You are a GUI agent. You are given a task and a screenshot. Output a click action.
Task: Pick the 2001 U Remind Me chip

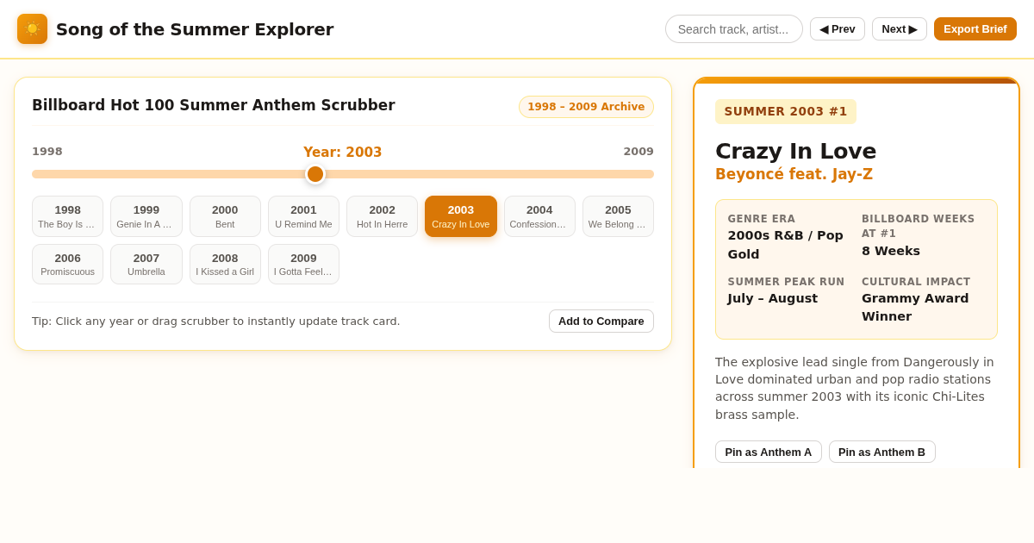[303, 216]
